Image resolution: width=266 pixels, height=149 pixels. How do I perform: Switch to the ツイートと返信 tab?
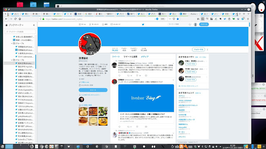[x=130, y=57]
